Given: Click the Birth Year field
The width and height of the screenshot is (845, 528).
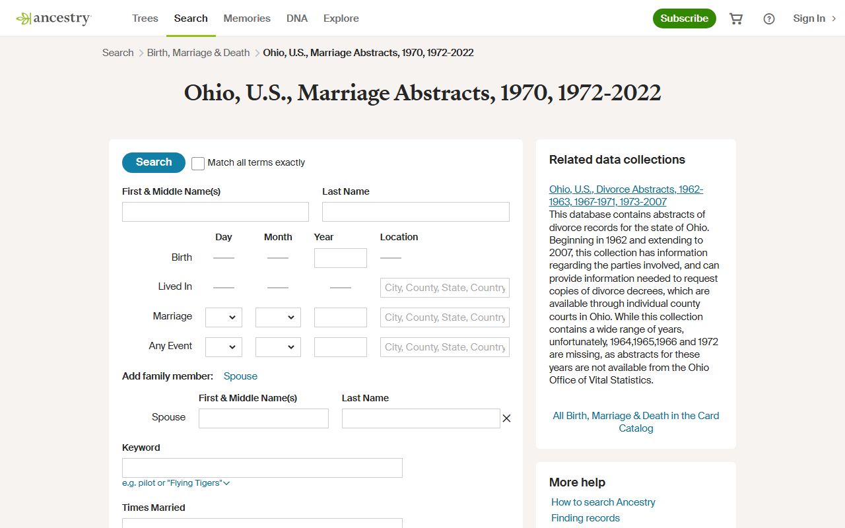Looking at the screenshot, I should [x=341, y=258].
